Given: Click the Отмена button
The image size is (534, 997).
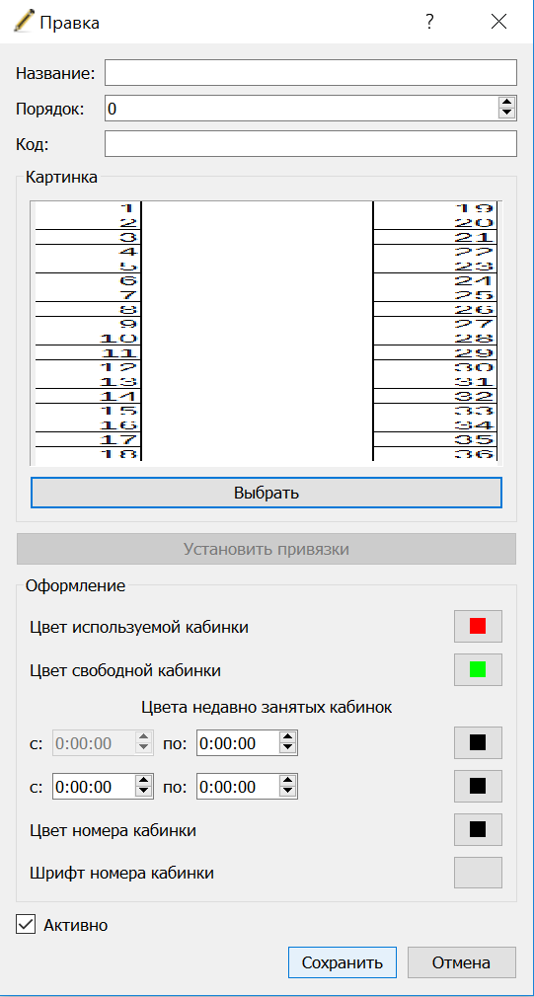Looking at the screenshot, I should [x=462, y=962].
